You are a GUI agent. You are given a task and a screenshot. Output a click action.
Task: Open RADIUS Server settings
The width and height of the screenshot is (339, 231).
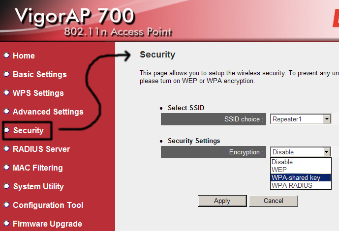coord(41,149)
